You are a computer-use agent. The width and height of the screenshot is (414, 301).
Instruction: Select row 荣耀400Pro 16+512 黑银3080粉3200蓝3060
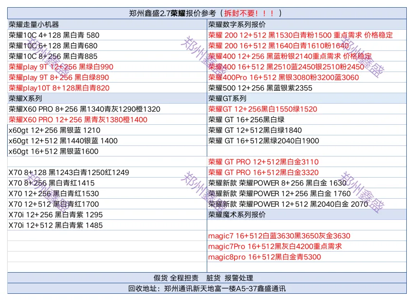click(307, 77)
